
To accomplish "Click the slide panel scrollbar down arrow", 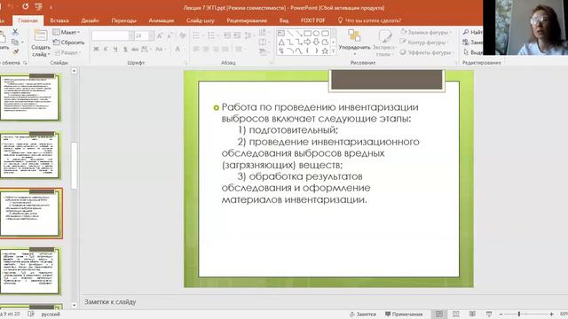I will pos(74,305).
